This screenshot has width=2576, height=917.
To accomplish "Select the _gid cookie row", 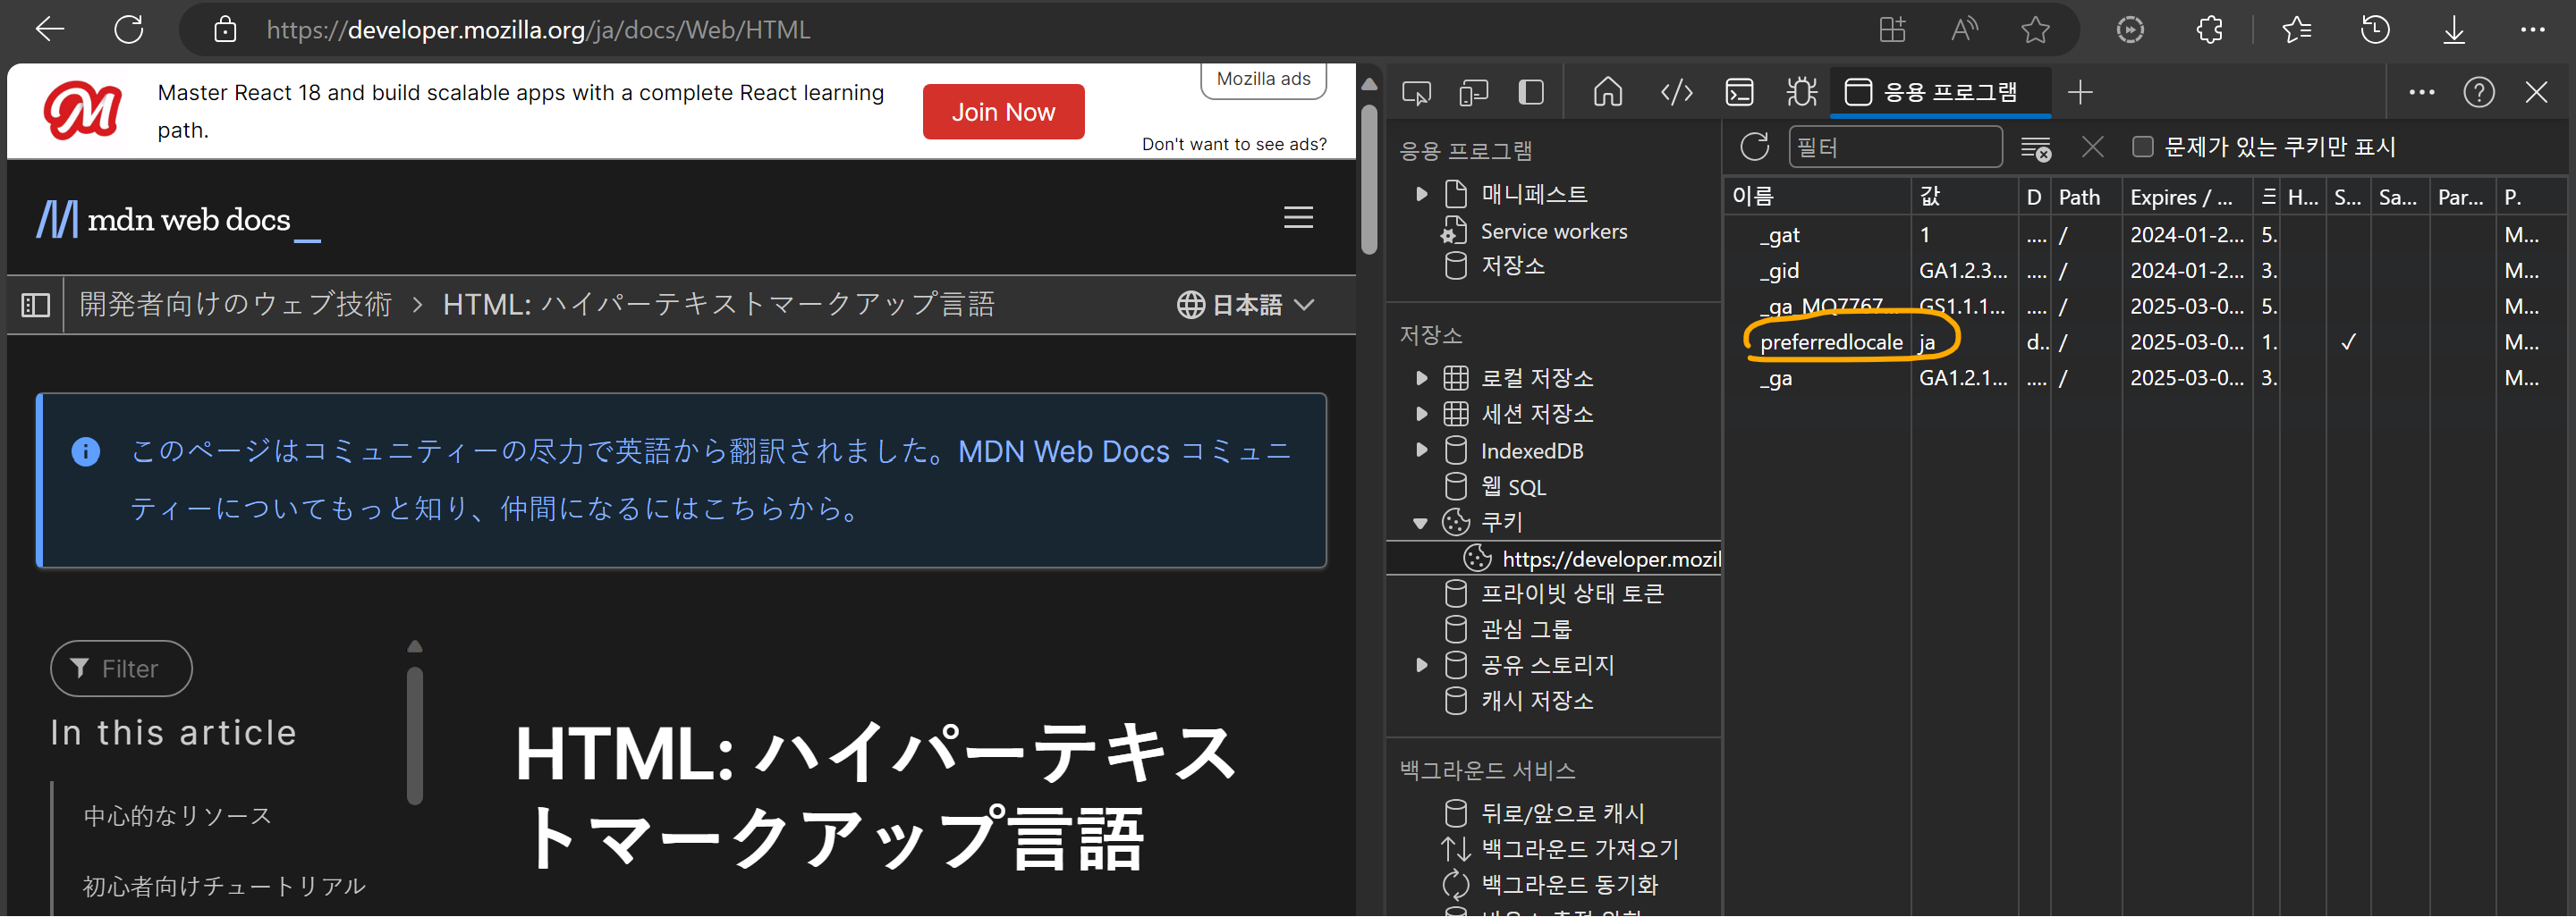I will [2148, 272].
